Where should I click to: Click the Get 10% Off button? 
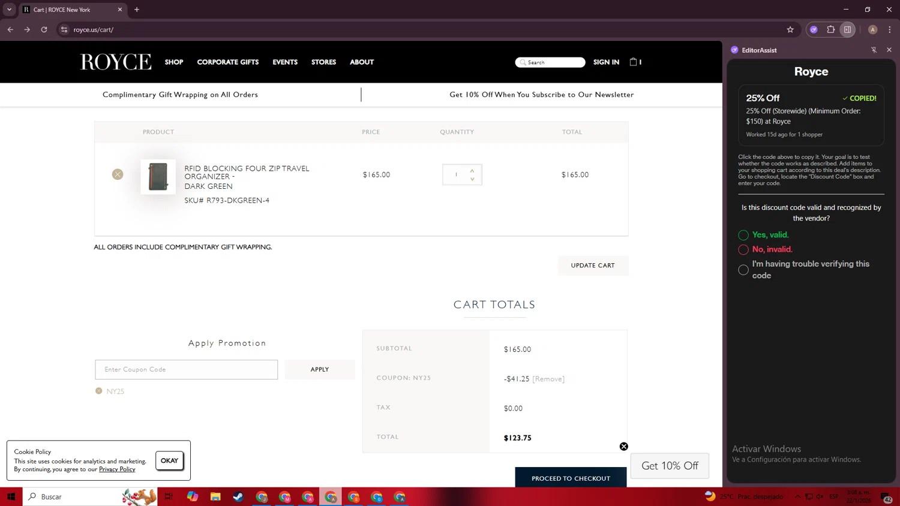pos(670,466)
